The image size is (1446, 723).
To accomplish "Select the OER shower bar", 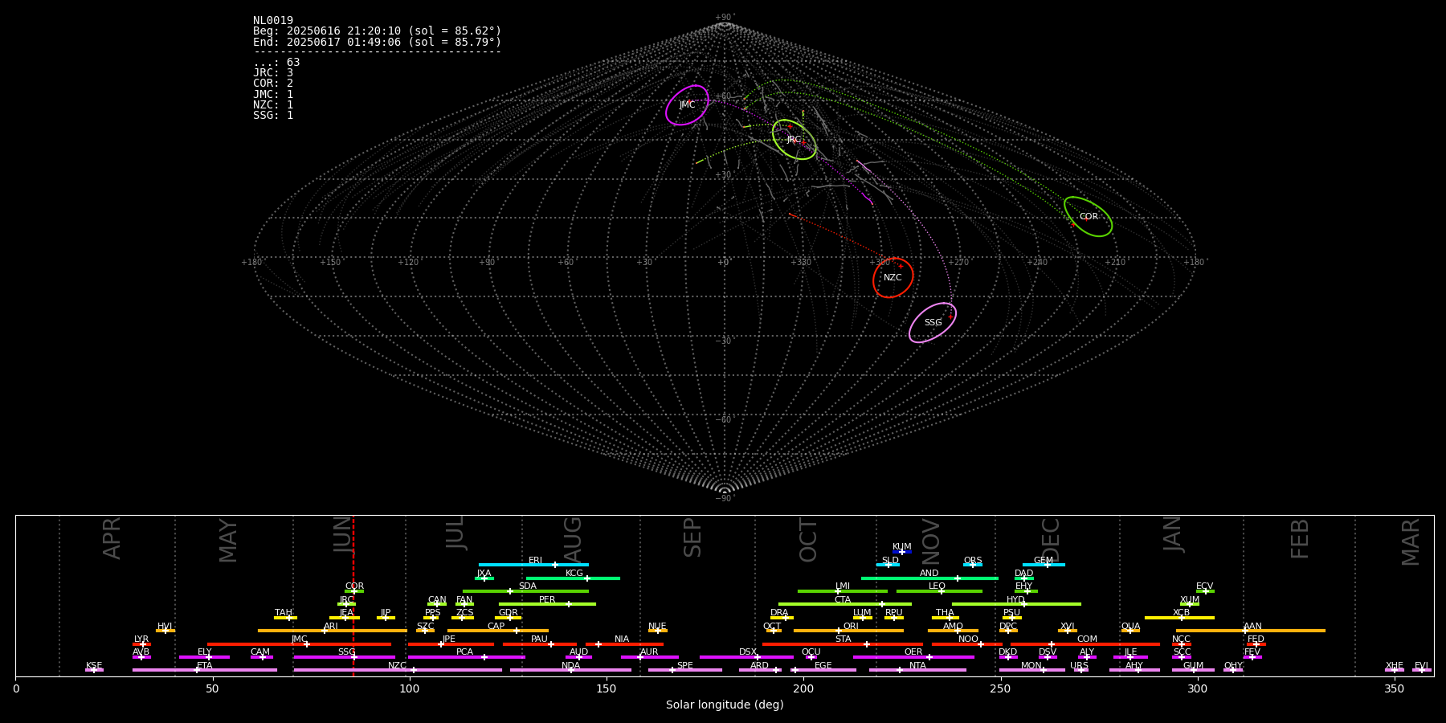I will (x=913, y=657).
